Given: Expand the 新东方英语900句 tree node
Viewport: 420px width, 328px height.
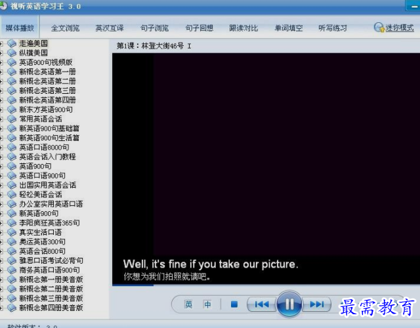Looking at the screenshot, I should (x=1, y=110).
